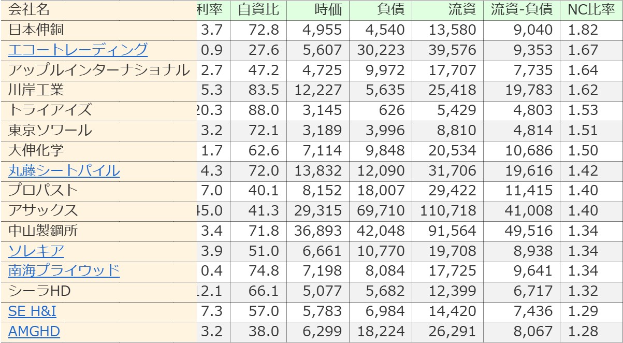The height and width of the screenshot is (343, 623).
Task: Open the SE H&I link
Action: (x=32, y=311)
